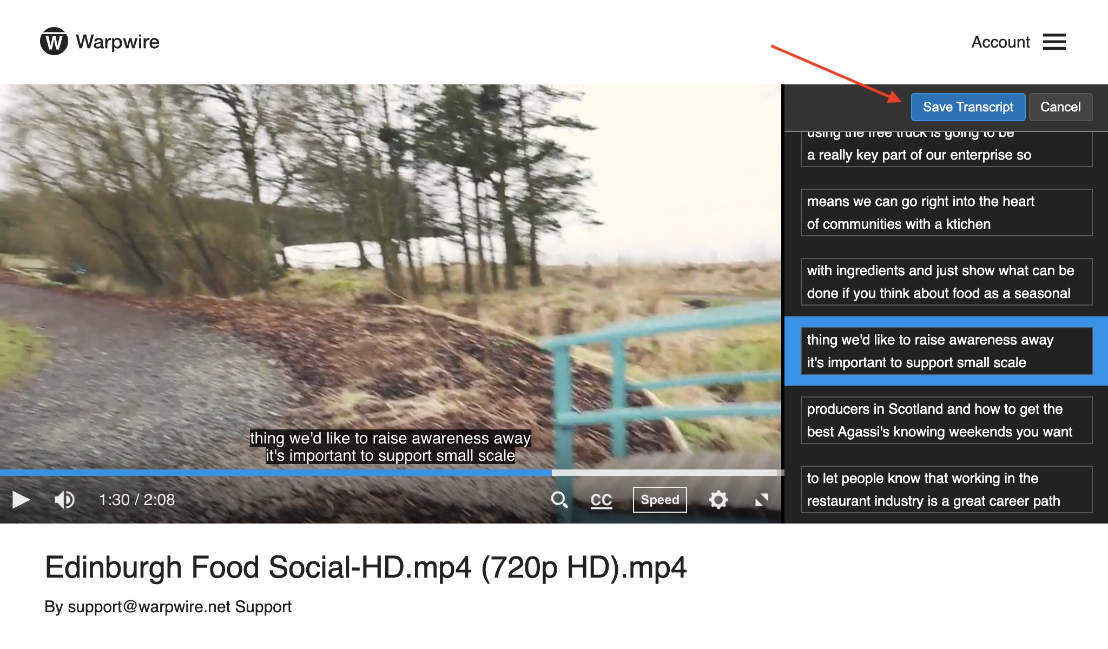Click the Save Transcript button

click(967, 107)
